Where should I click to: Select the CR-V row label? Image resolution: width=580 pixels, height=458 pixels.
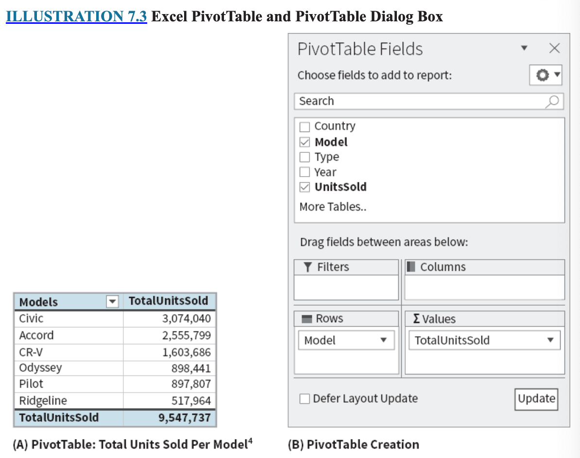pos(31,352)
